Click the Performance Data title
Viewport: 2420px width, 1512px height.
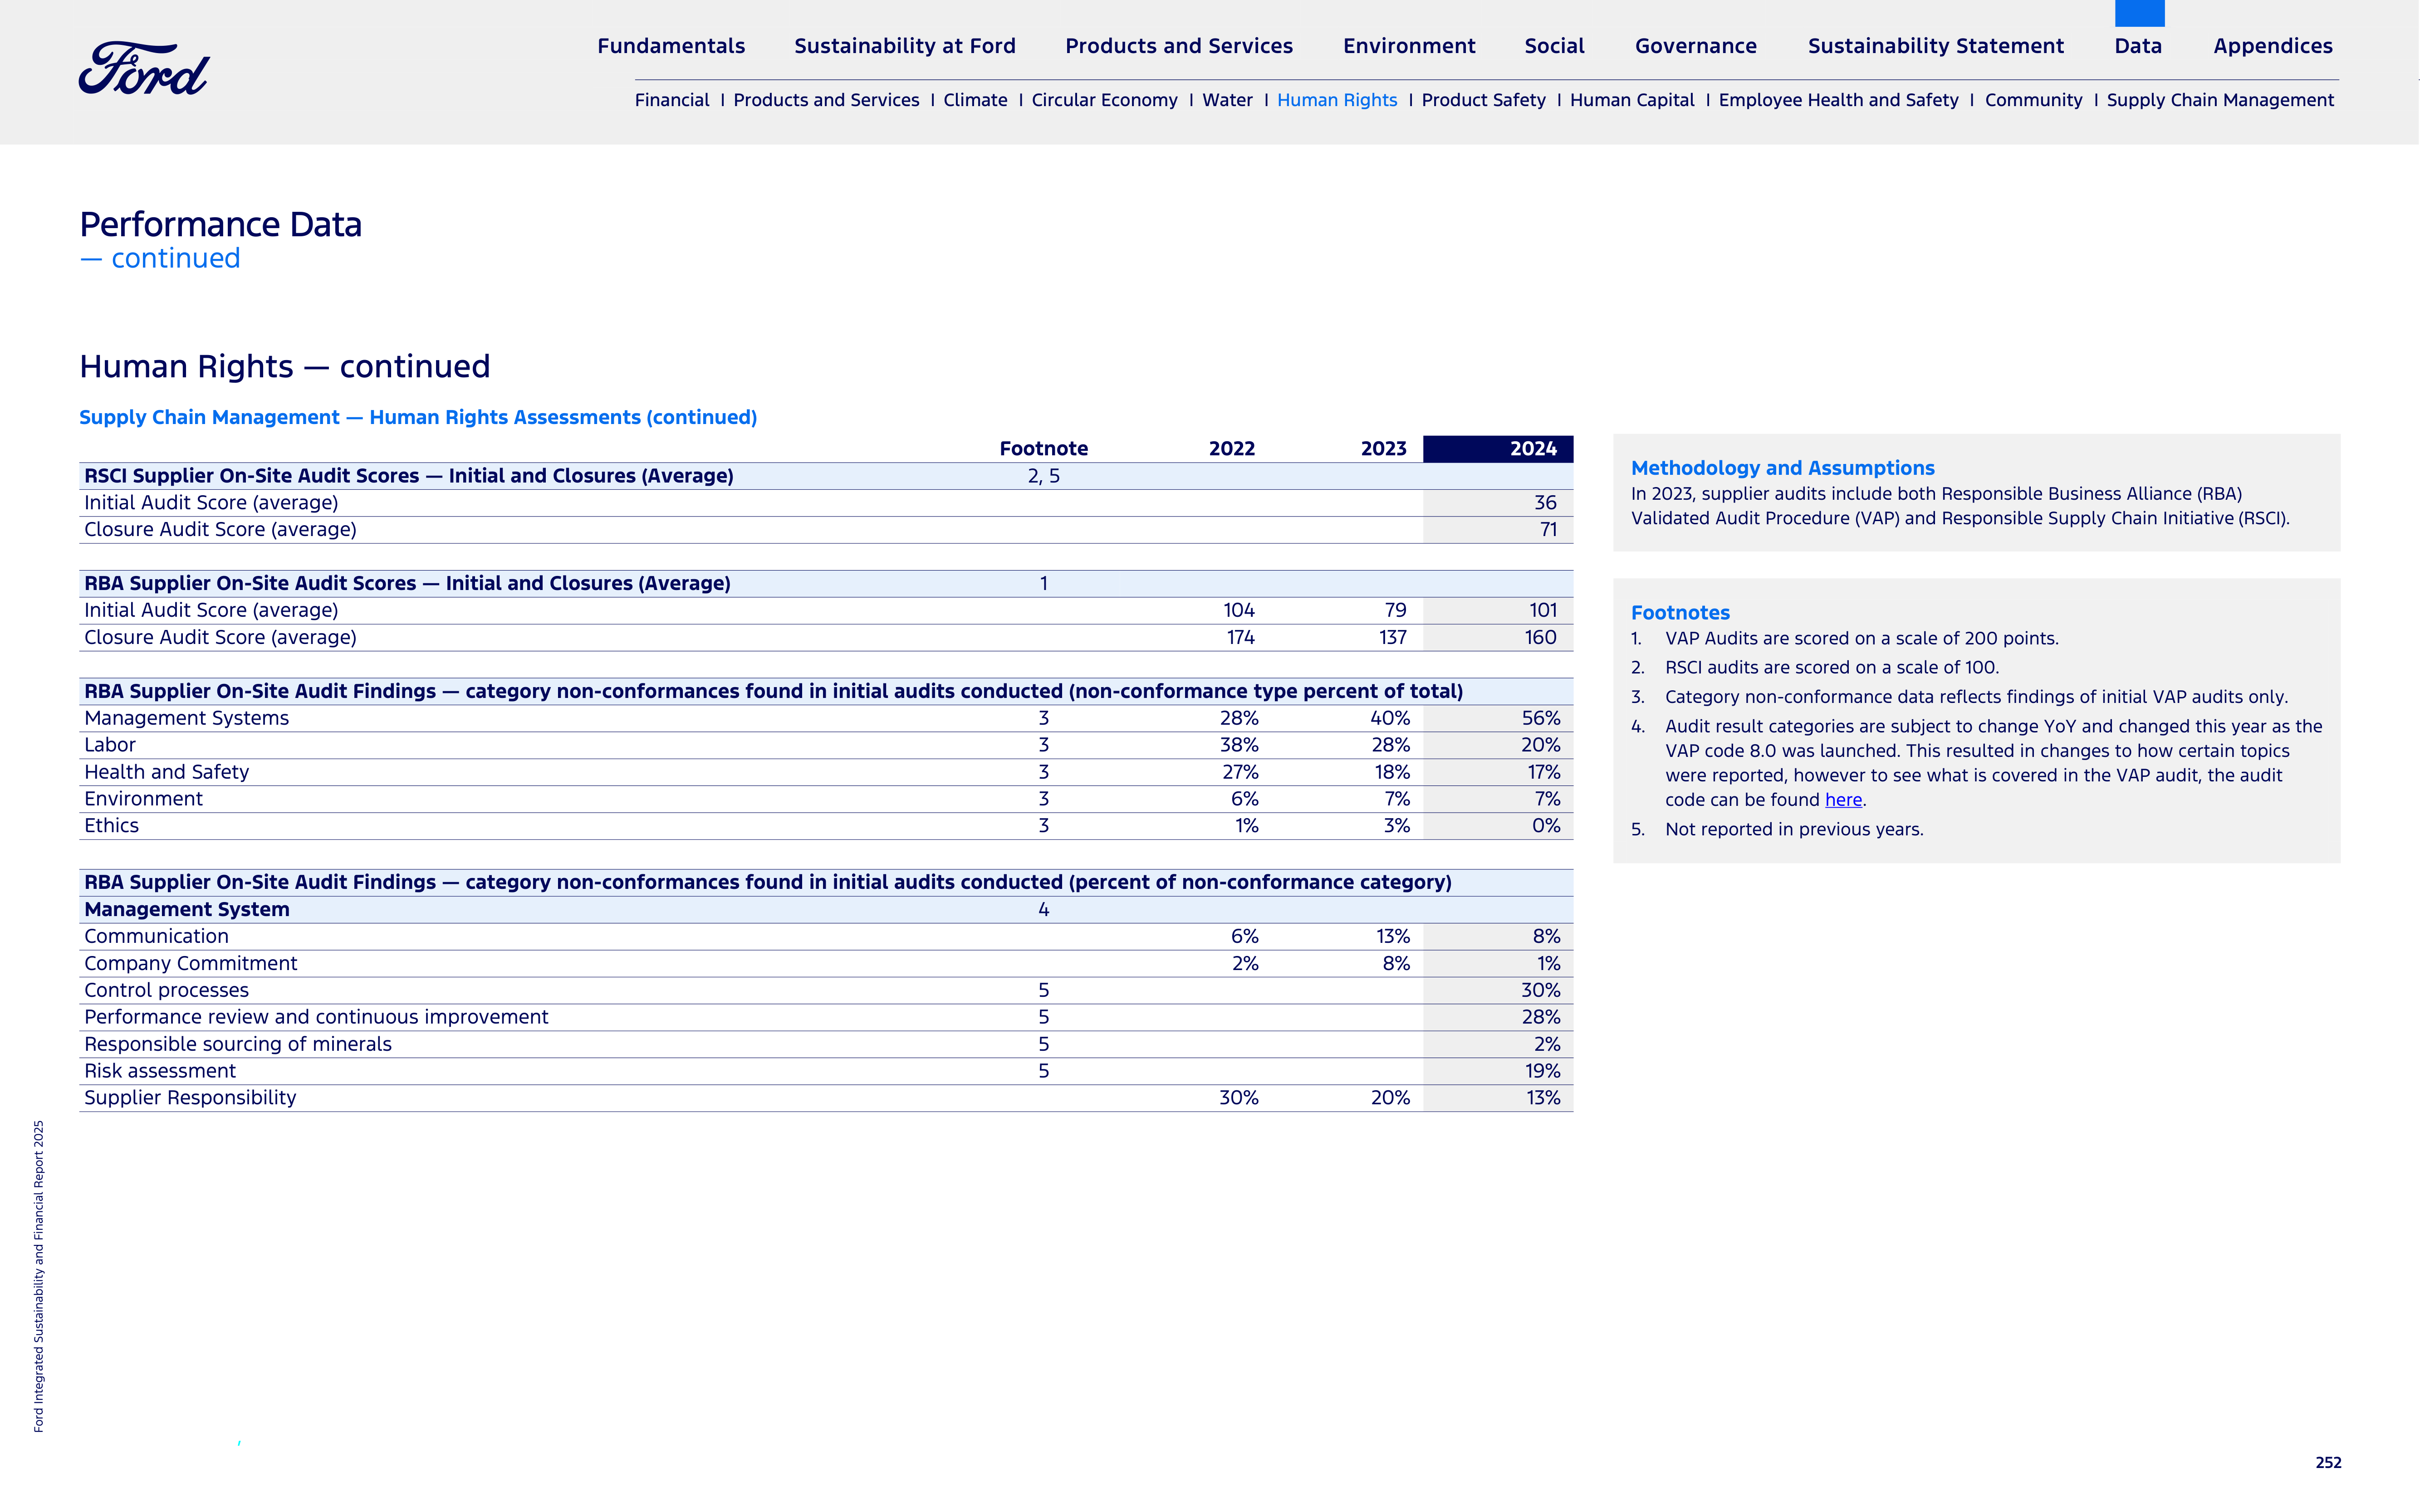[221, 225]
